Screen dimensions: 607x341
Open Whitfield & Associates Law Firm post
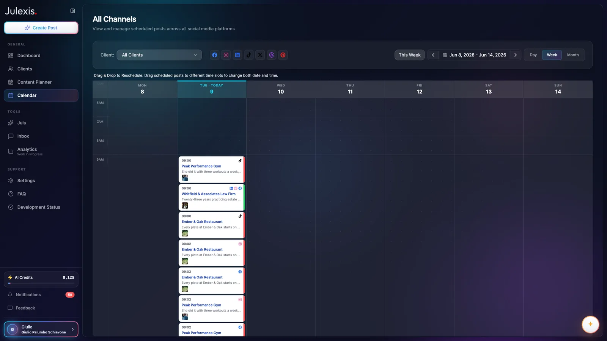pyautogui.click(x=212, y=197)
